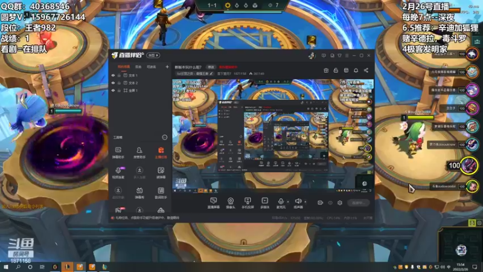Click the lol云顶之弈 category label
The height and width of the screenshot is (272, 483).
click(x=193, y=74)
